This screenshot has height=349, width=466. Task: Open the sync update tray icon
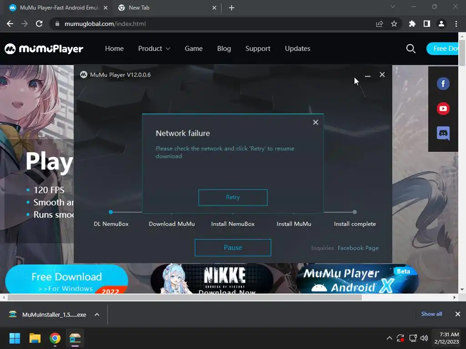click(400, 338)
